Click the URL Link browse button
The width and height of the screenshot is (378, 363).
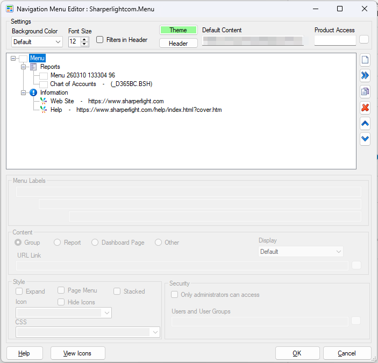click(356, 265)
